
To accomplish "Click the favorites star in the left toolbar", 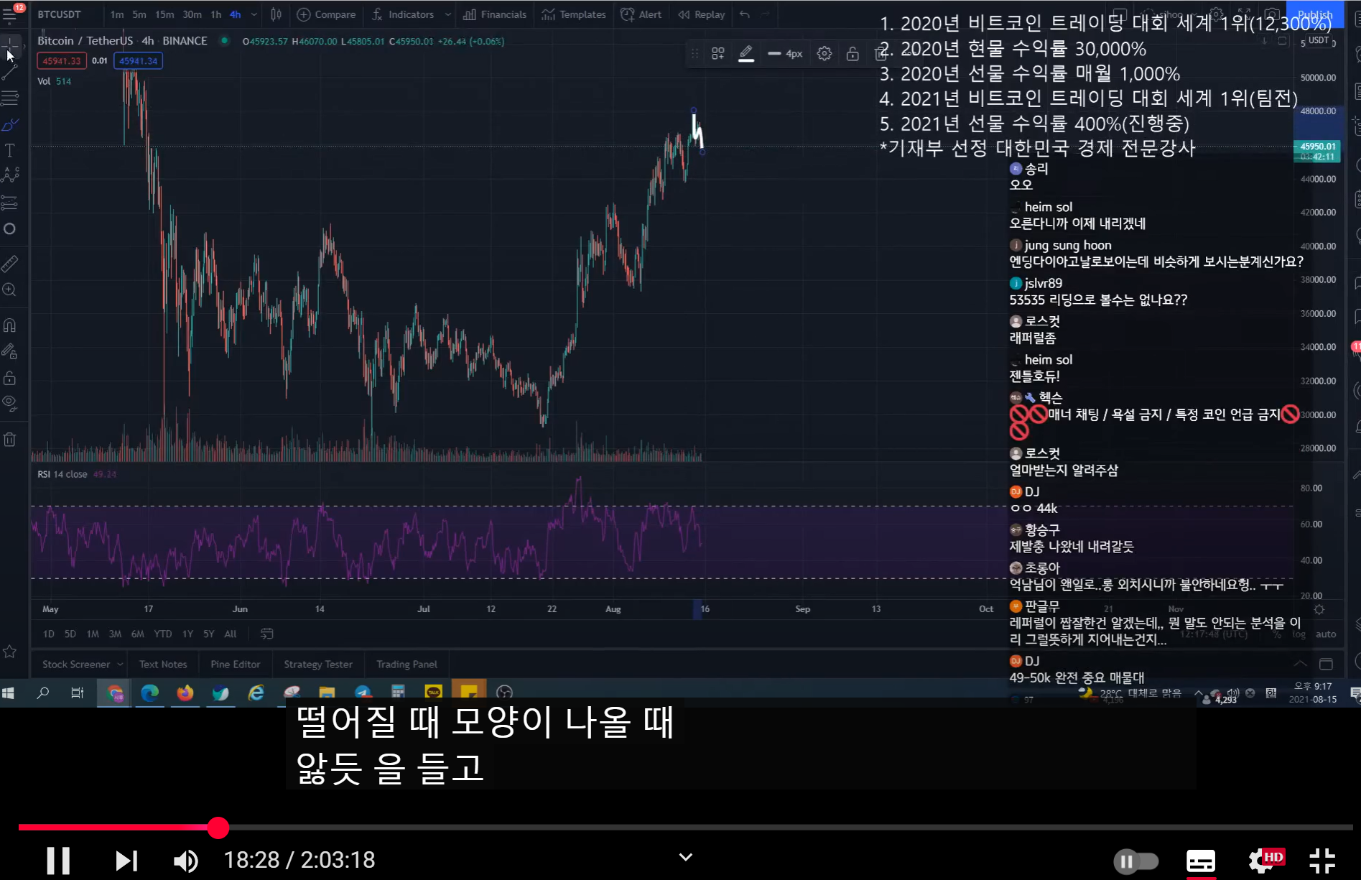I will coord(10,652).
